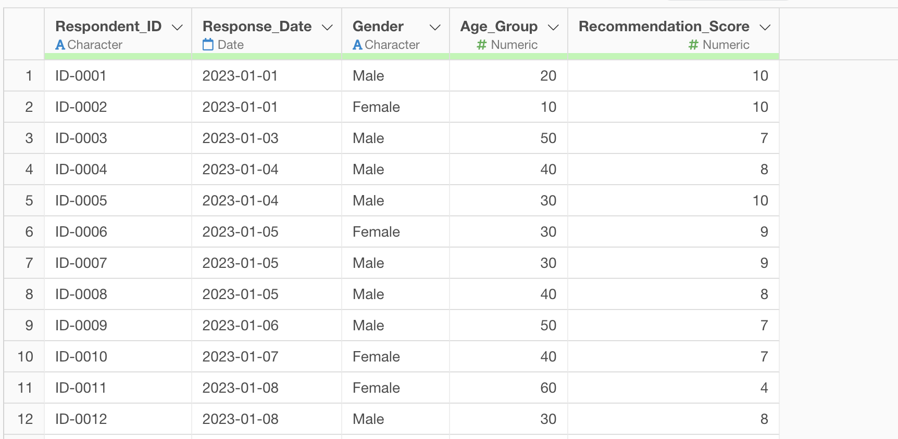Image resolution: width=898 pixels, height=439 pixels.
Task: Select the Respondent_ID column header
Action: coord(108,26)
